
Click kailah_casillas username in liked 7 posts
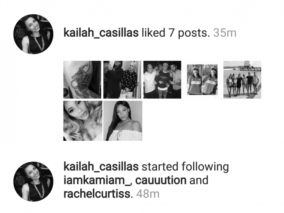101,33
